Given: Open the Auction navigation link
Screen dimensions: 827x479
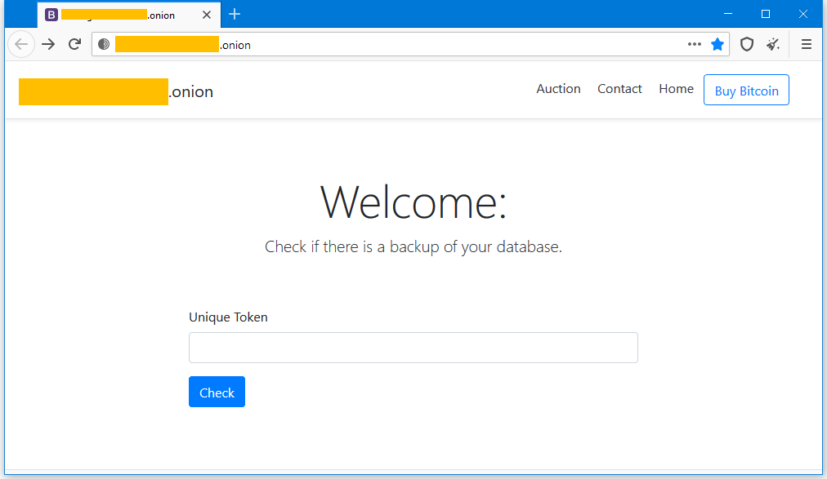Looking at the screenshot, I should (x=558, y=89).
